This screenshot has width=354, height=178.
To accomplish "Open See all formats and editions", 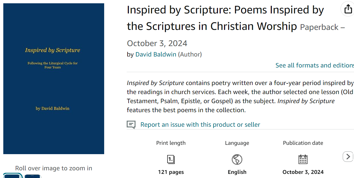I will (315, 65).
